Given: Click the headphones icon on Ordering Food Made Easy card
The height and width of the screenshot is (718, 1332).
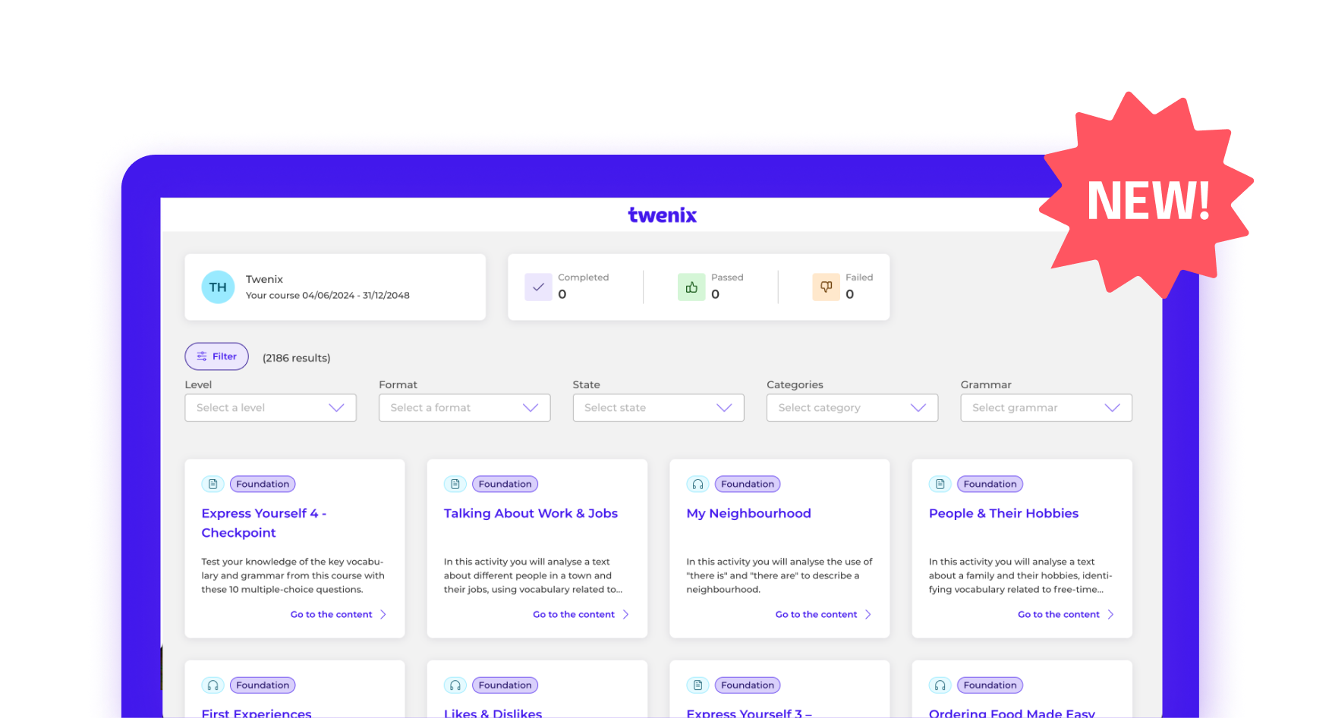Looking at the screenshot, I should tap(940, 685).
